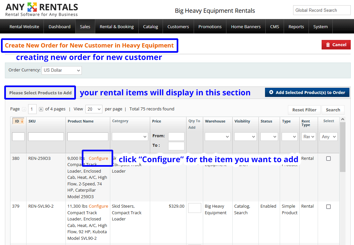The height and width of the screenshot is (245, 354).
Task: Click the Any Rentals logo
Action: (x=42, y=10)
